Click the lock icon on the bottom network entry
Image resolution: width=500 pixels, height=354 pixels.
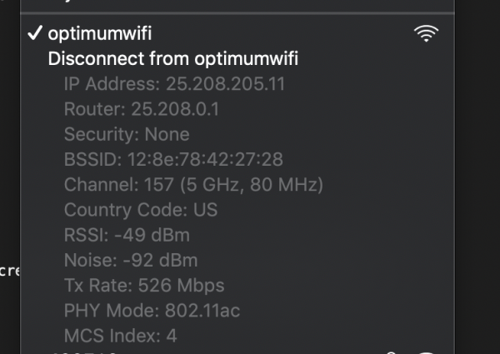[391, 352]
